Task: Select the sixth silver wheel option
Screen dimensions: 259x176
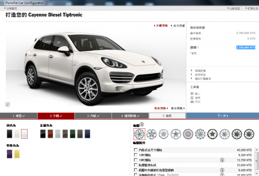Action: coord(200,134)
